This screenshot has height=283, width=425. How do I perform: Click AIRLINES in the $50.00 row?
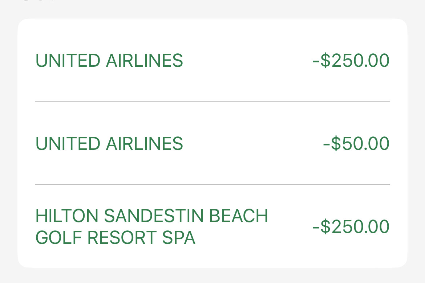[145, 144]
